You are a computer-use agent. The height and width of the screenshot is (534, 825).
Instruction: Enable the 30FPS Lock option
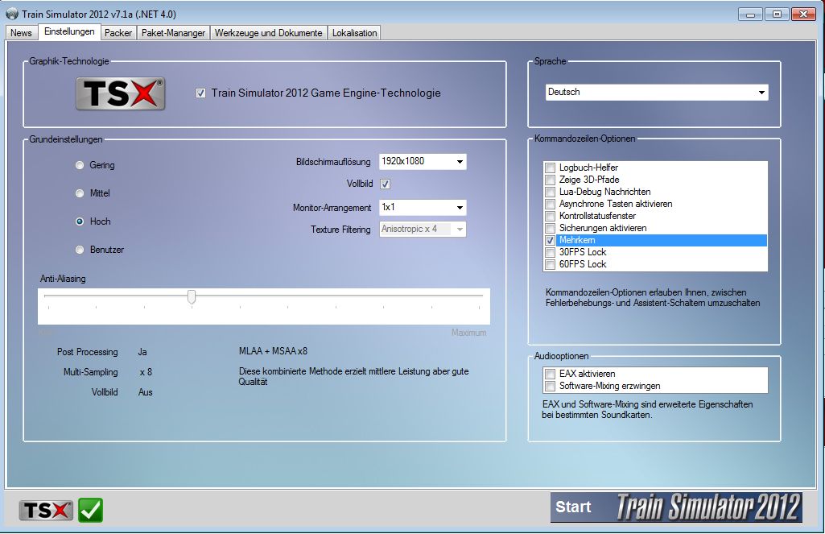click(550, 253)
